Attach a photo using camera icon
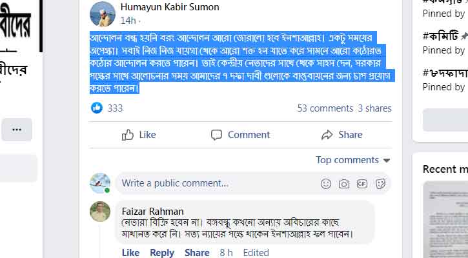This screenshot has height=258, width=468. pyautogui.click(x=344, y=184)
